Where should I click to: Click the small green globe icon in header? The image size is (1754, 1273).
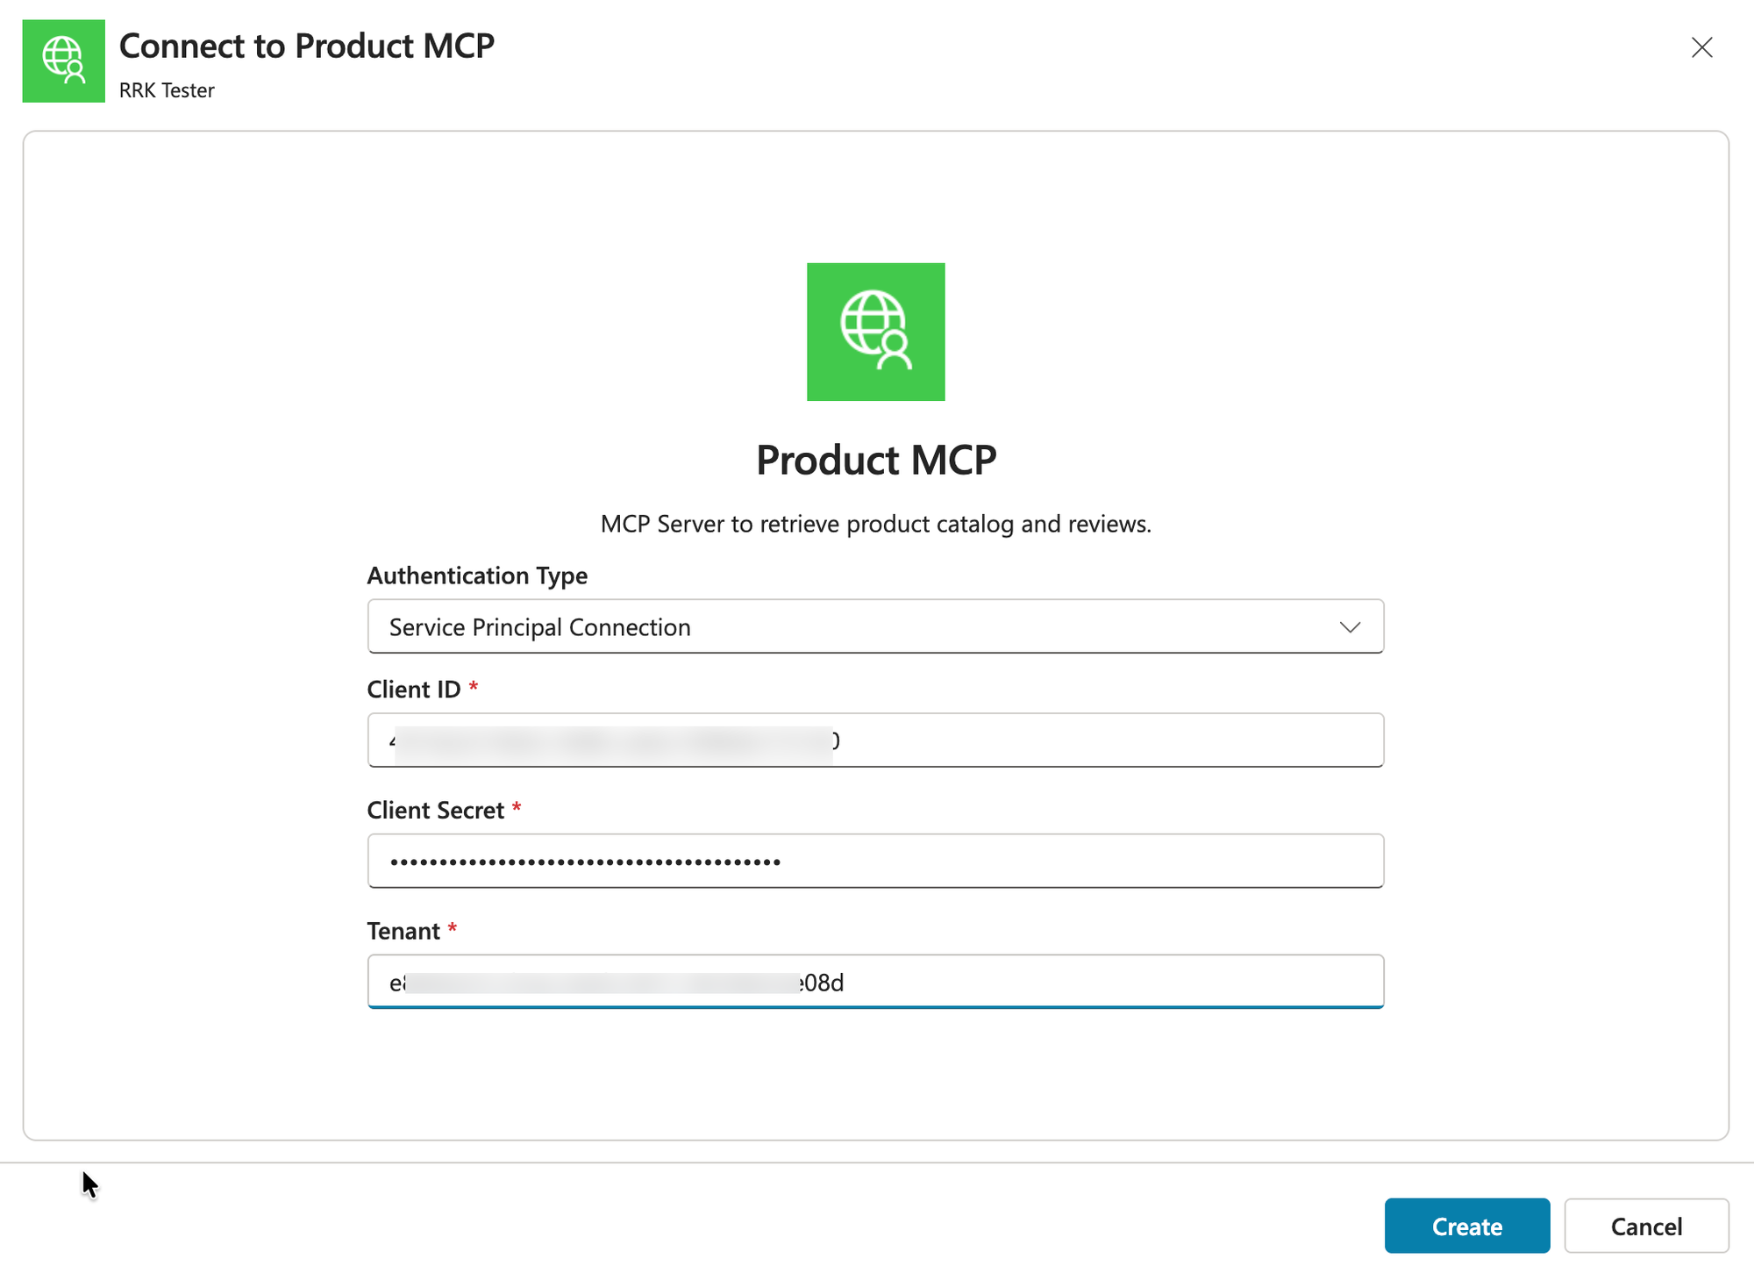pos(63,61)
